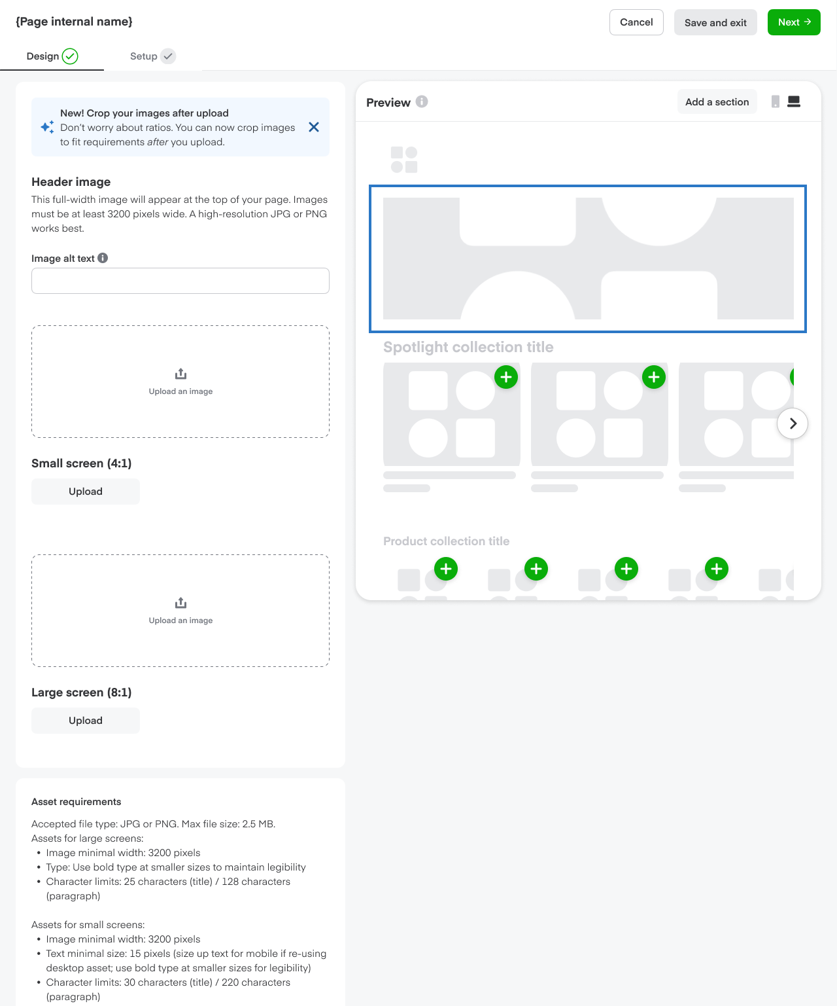837x1006 pixels.
Task: Open the Image alt text info tooltip
Action: [103, 258]
